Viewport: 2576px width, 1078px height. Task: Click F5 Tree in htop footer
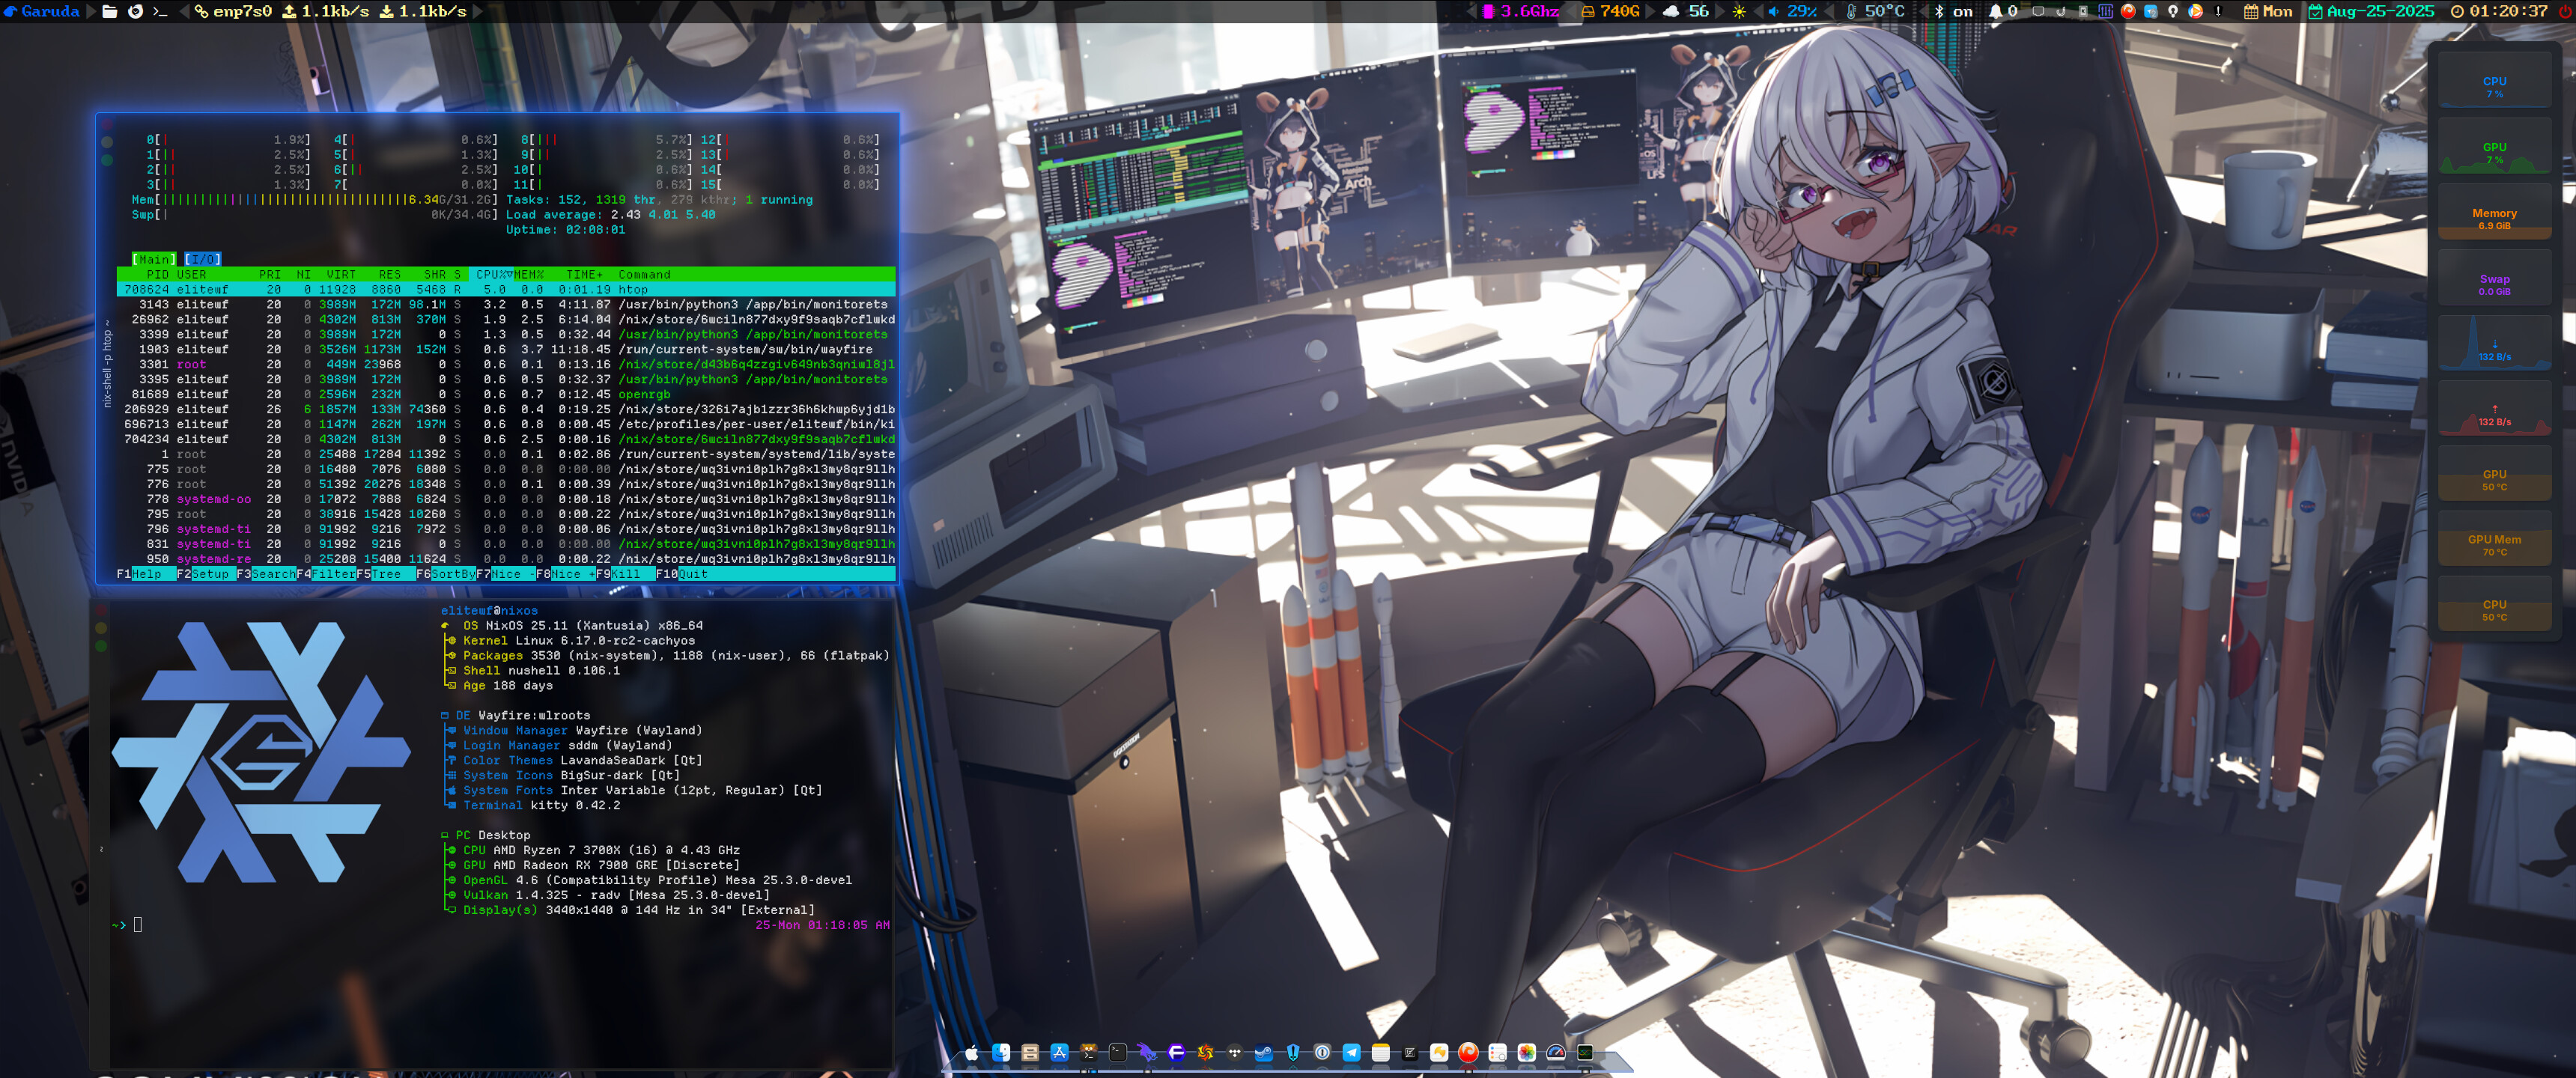(x=386, y=574)
